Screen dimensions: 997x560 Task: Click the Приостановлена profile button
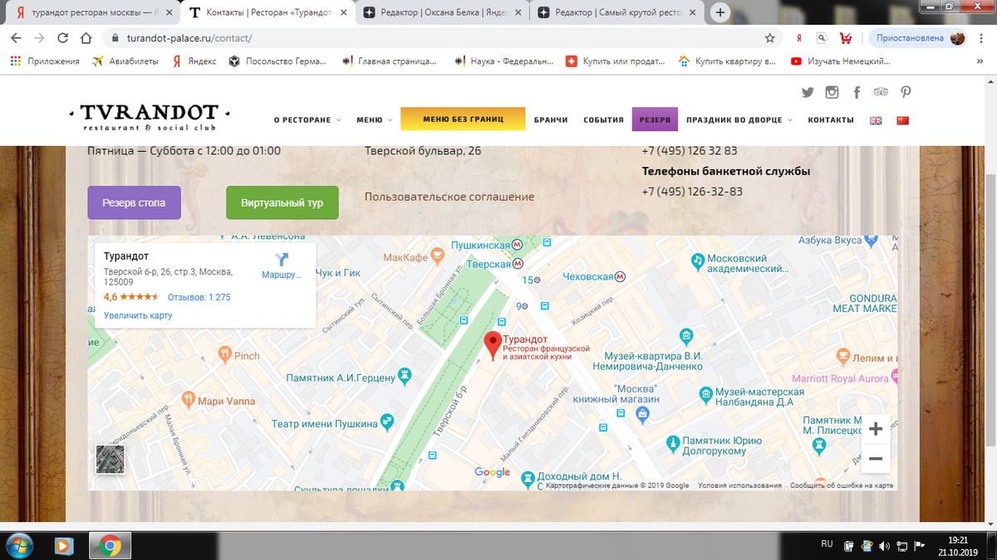tap(919, 38)
